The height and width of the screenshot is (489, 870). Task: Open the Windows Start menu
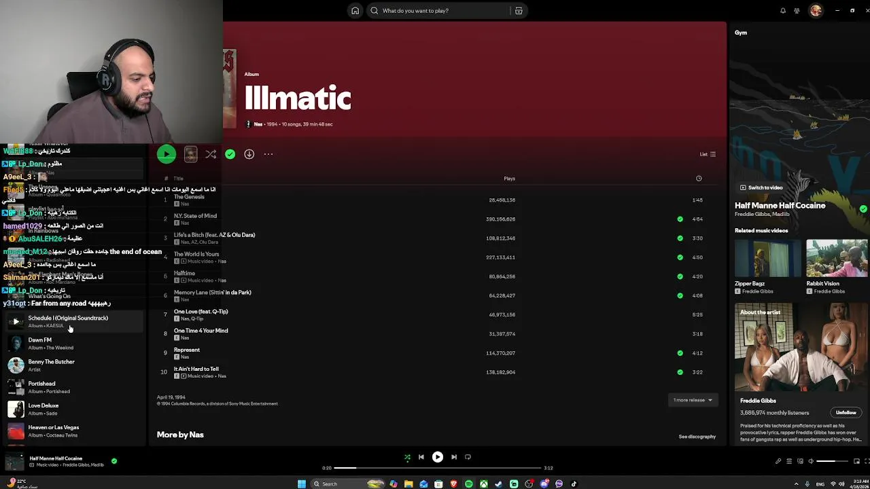(302, 484)
